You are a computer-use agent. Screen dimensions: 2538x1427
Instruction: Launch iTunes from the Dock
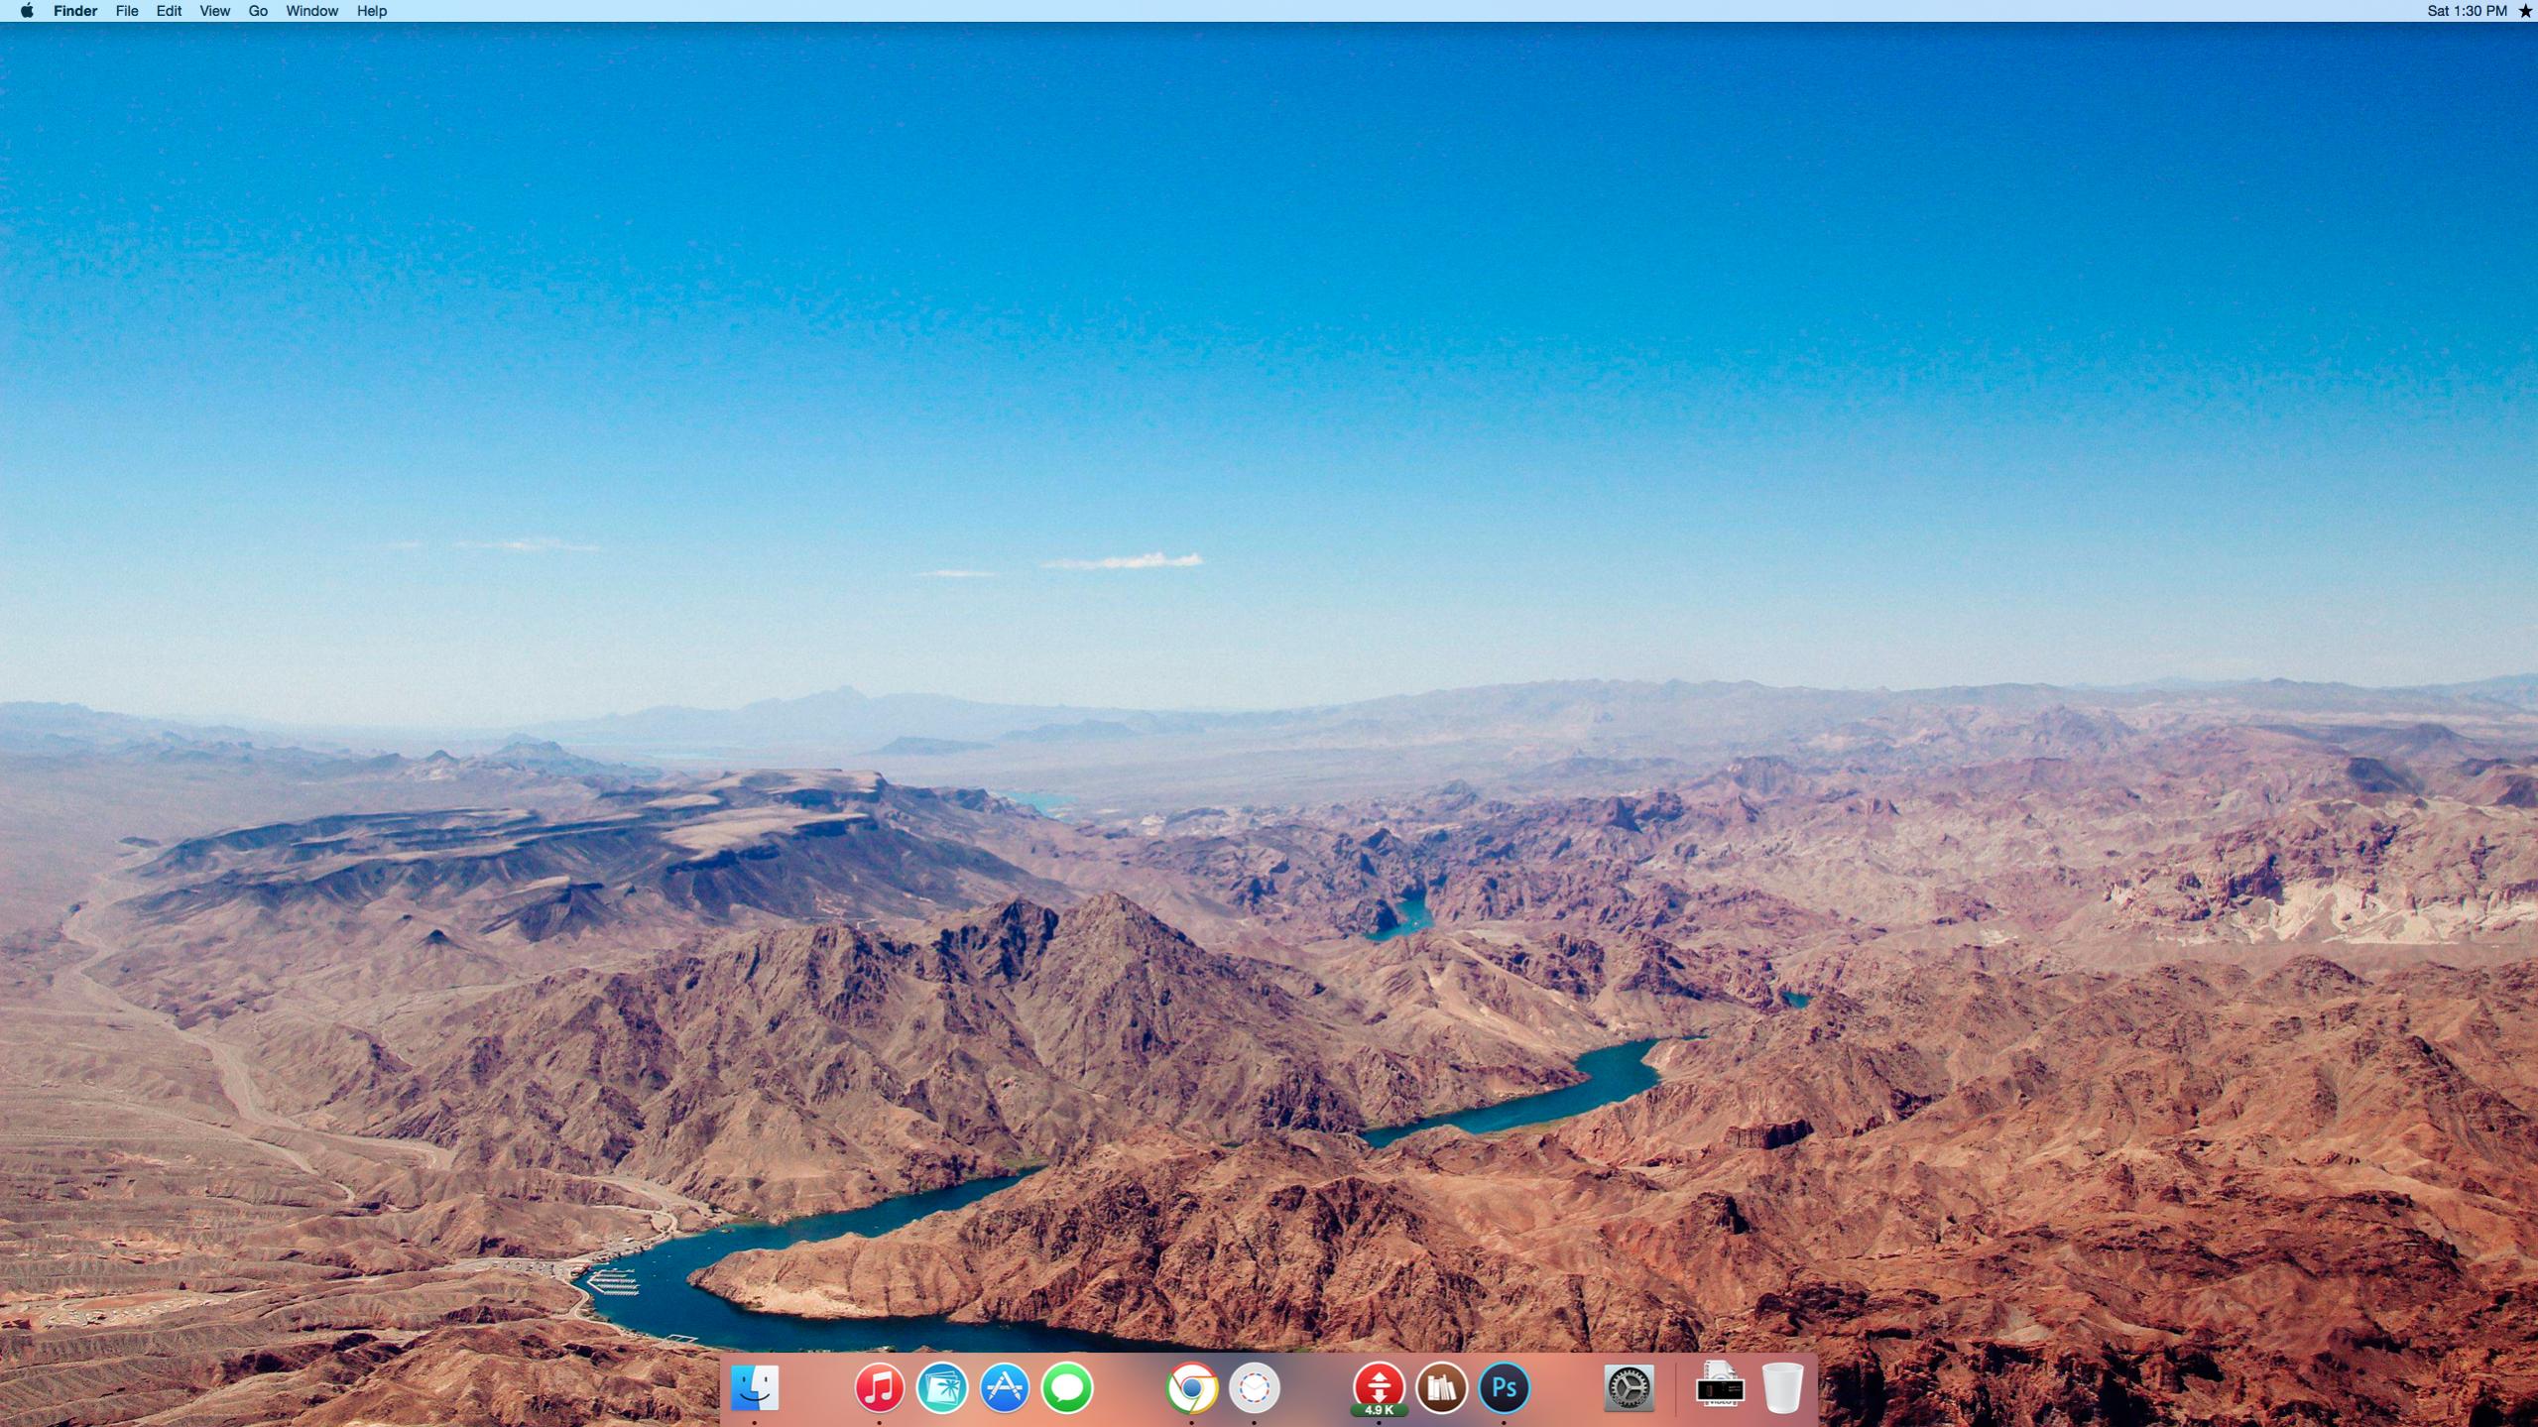879,1387
